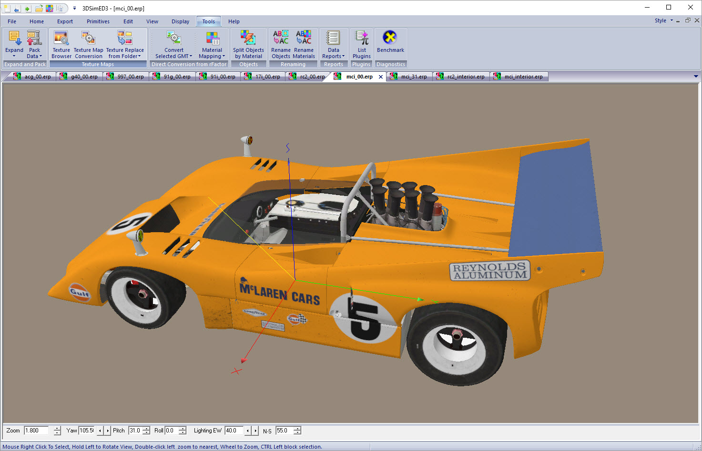702x451 pixels.
Task: Decrease Yaw with left arrow
Action: point(100,431)
